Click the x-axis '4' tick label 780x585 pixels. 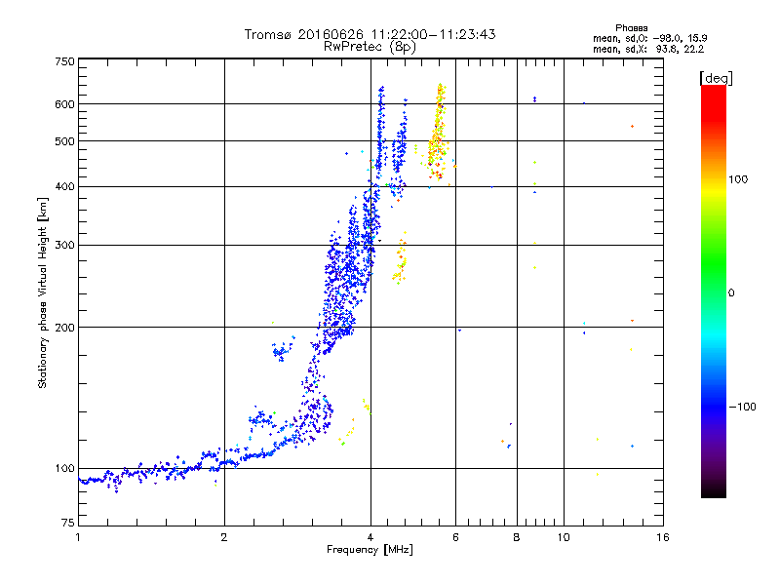tap(370, 537)
